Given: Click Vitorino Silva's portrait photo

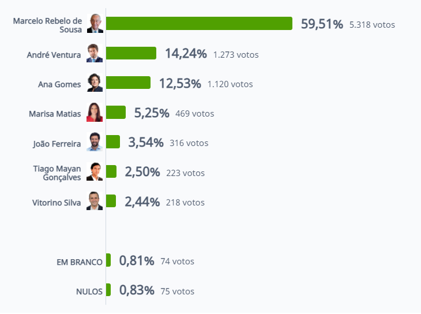Looking at the screenshot, I should (95, 201).
